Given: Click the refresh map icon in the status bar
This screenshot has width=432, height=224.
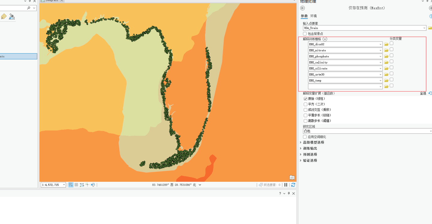Looking at the screenshot, I should [293, 185].
